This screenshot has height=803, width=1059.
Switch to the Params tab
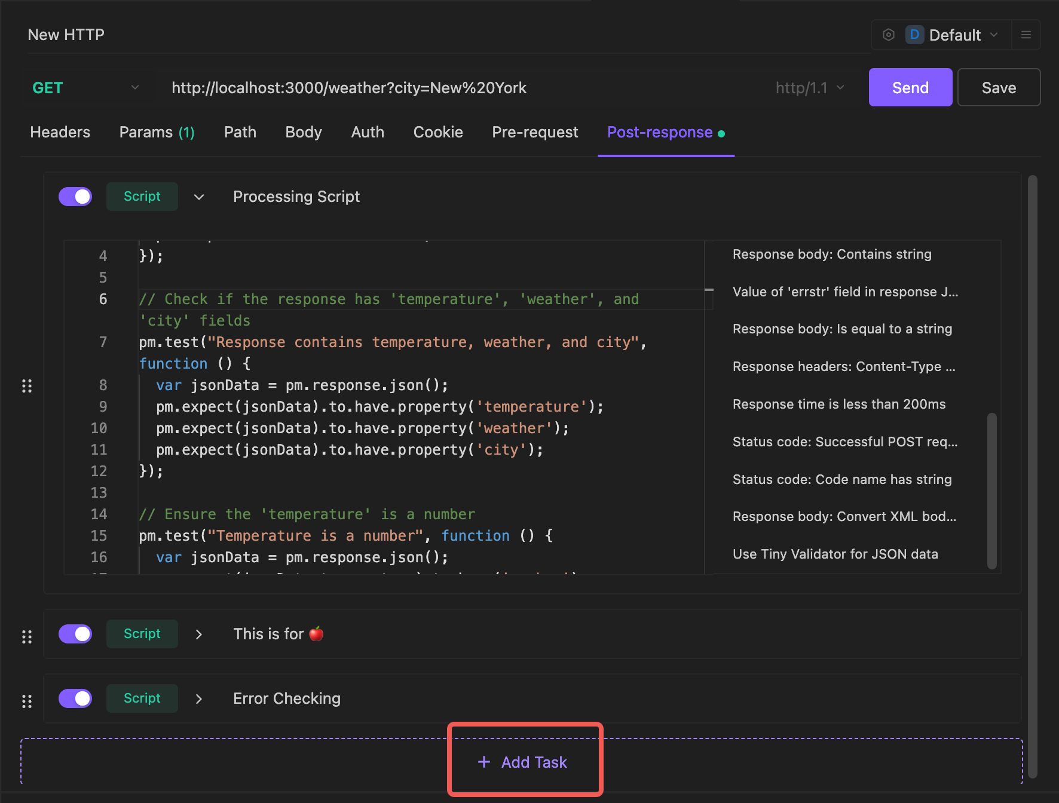tap(157, 132)
